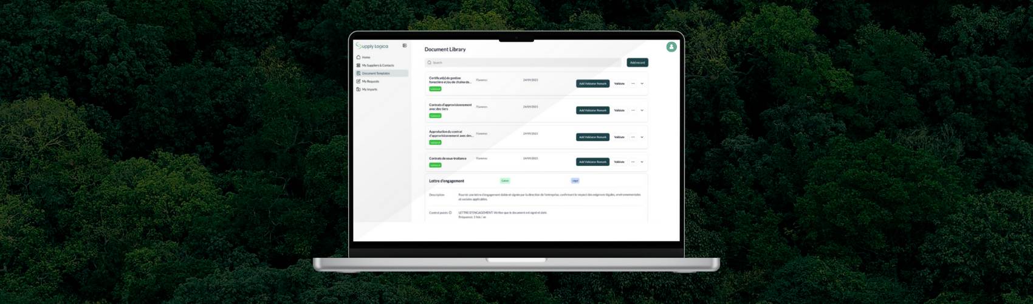Click Flamenes in Contrats de sous-traitance row
This screenshot has height=304, width=1033.
tap(481, 158)
